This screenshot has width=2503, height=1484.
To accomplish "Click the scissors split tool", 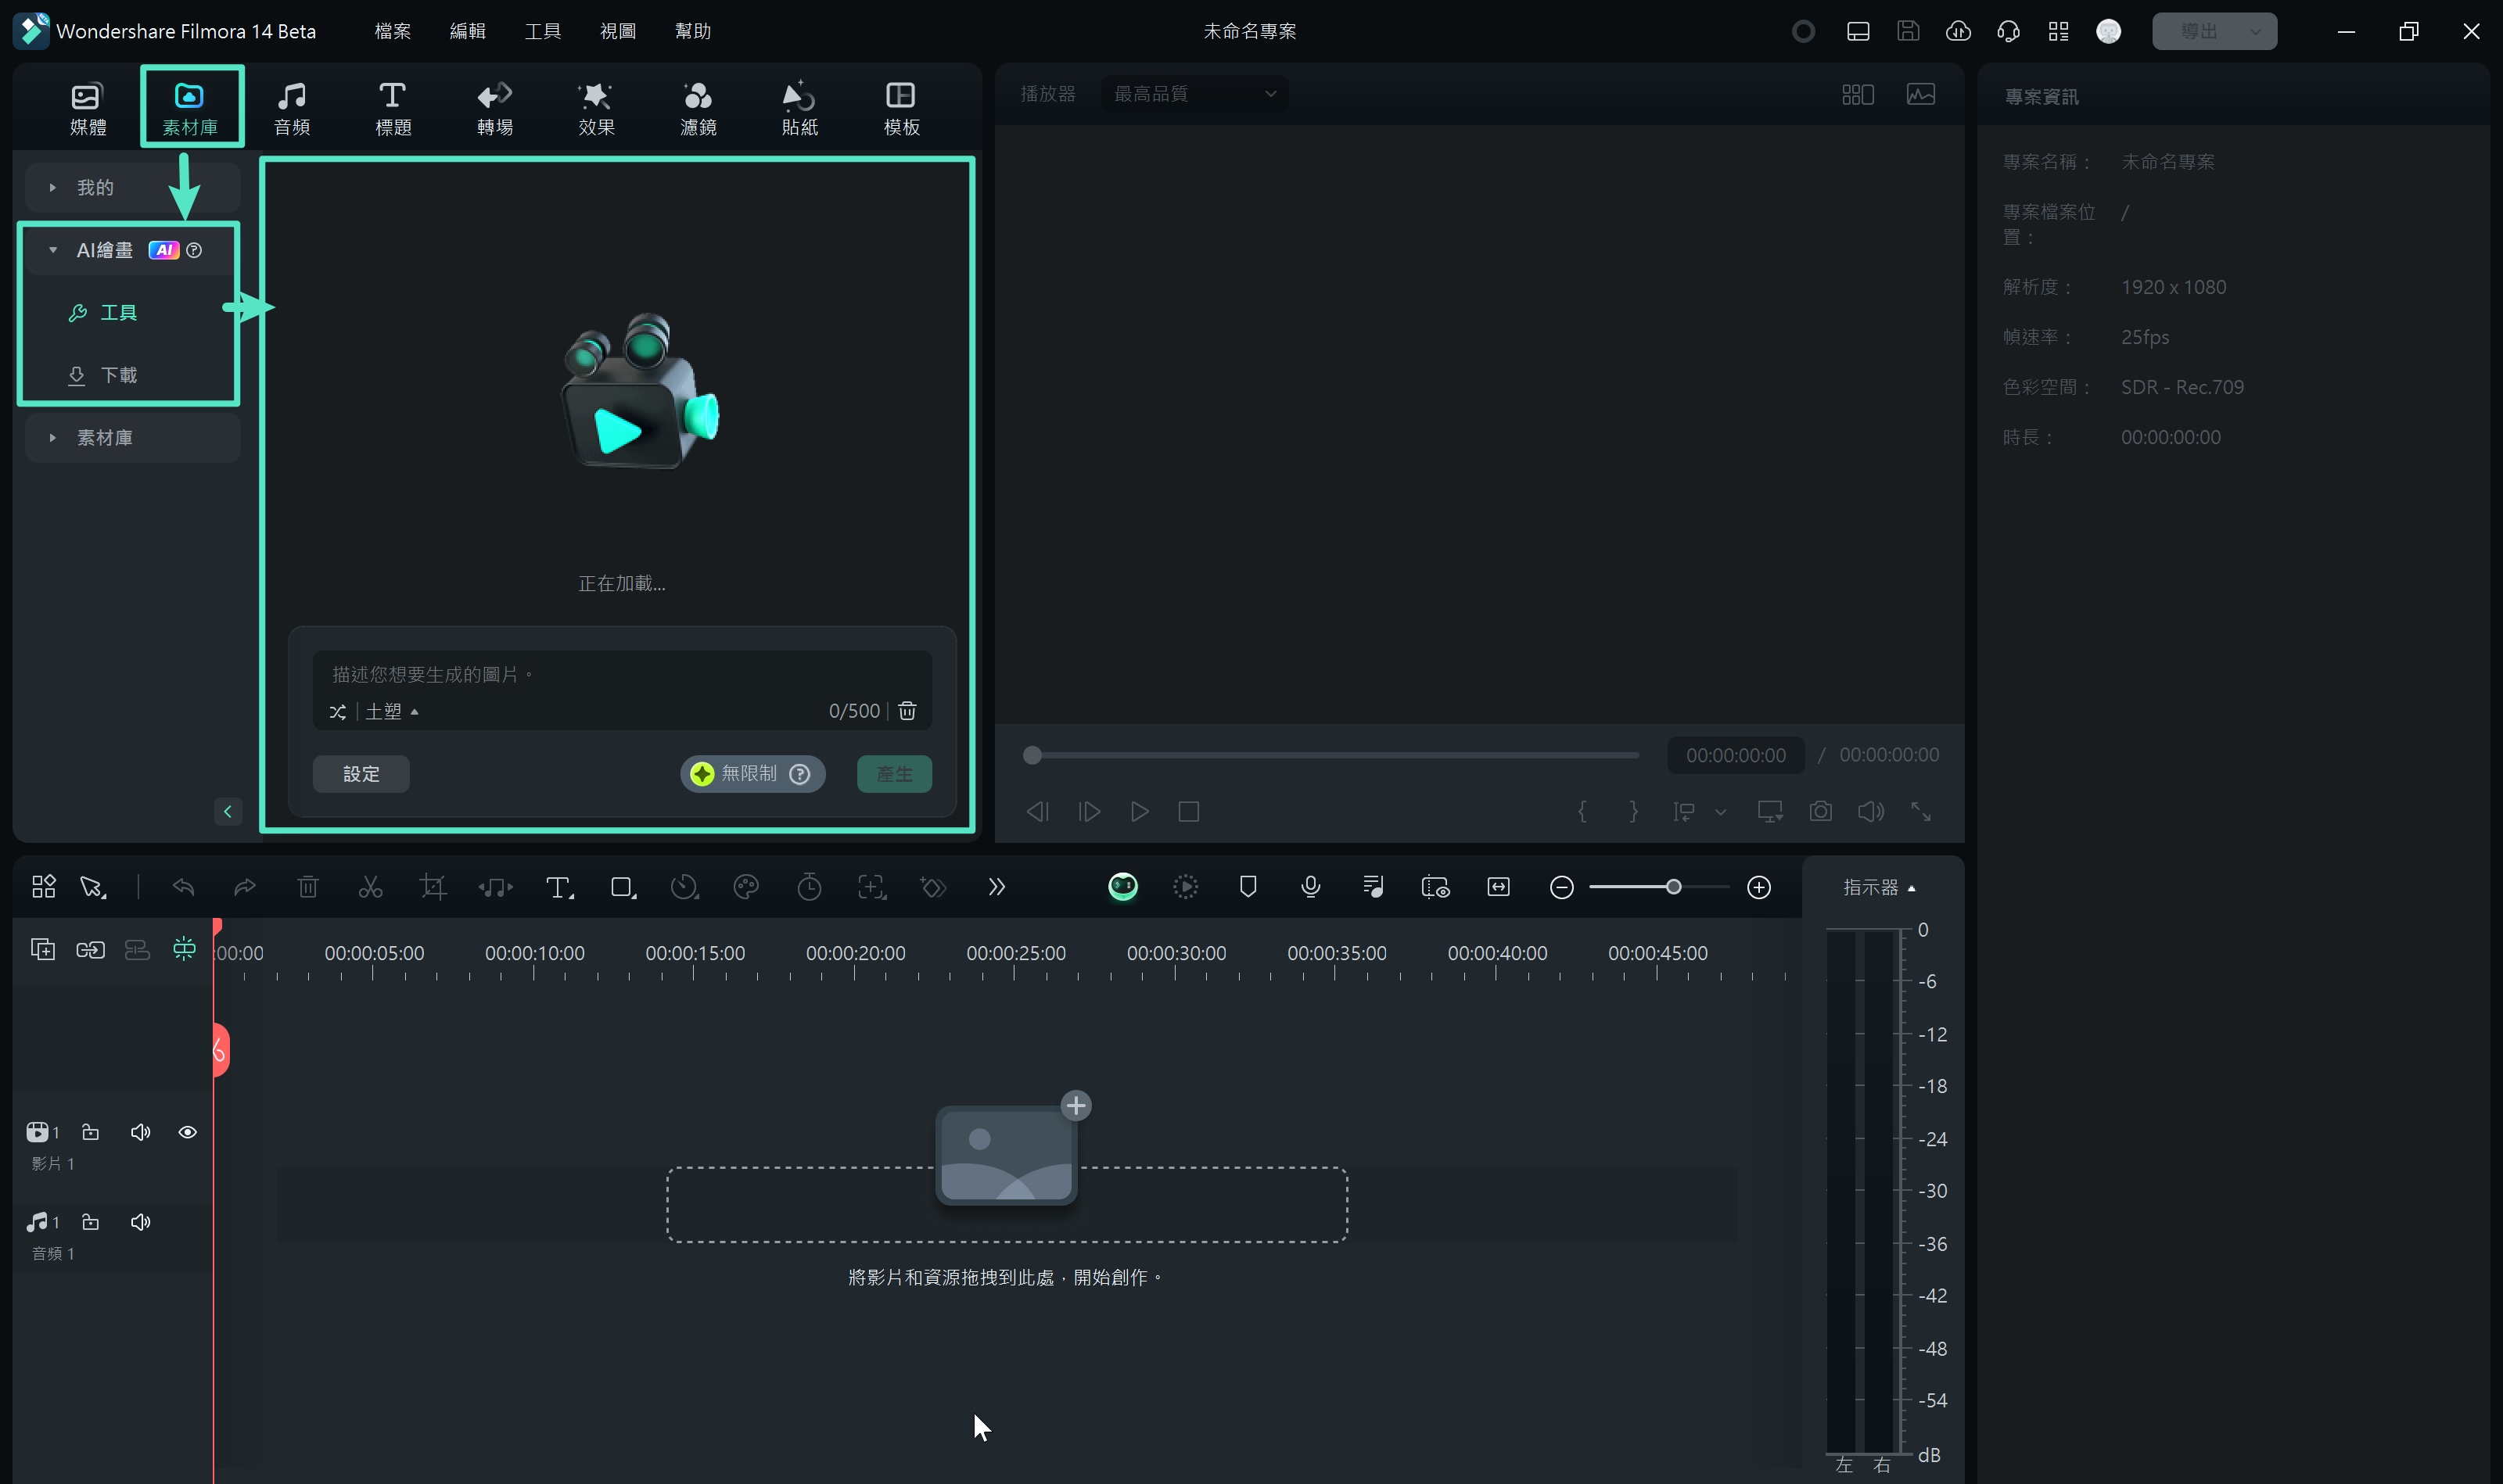I will [x=370, y=887].
